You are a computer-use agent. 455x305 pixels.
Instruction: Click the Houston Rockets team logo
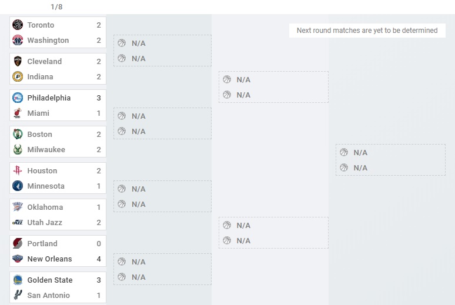pyautogui.click(x=18, y=171)
